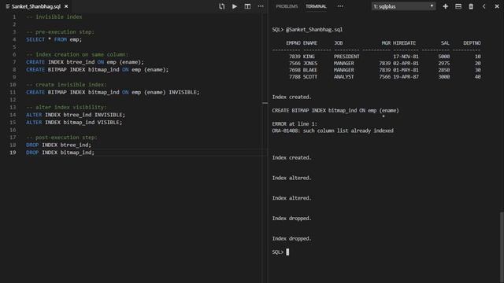Click 'btree_ind' in CREATE INDEX on line 7
504x283 pixels.
tap(80, 62)
